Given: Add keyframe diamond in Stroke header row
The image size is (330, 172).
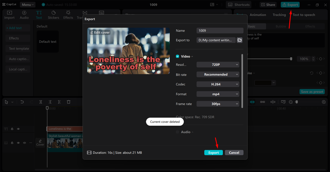Looking at the screenshot, I should pos(320,73).
